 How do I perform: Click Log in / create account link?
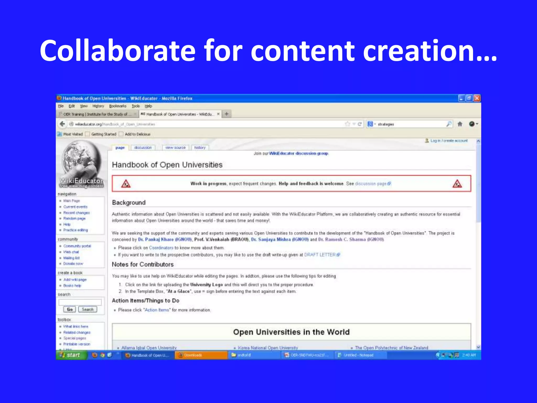point(449,141)
